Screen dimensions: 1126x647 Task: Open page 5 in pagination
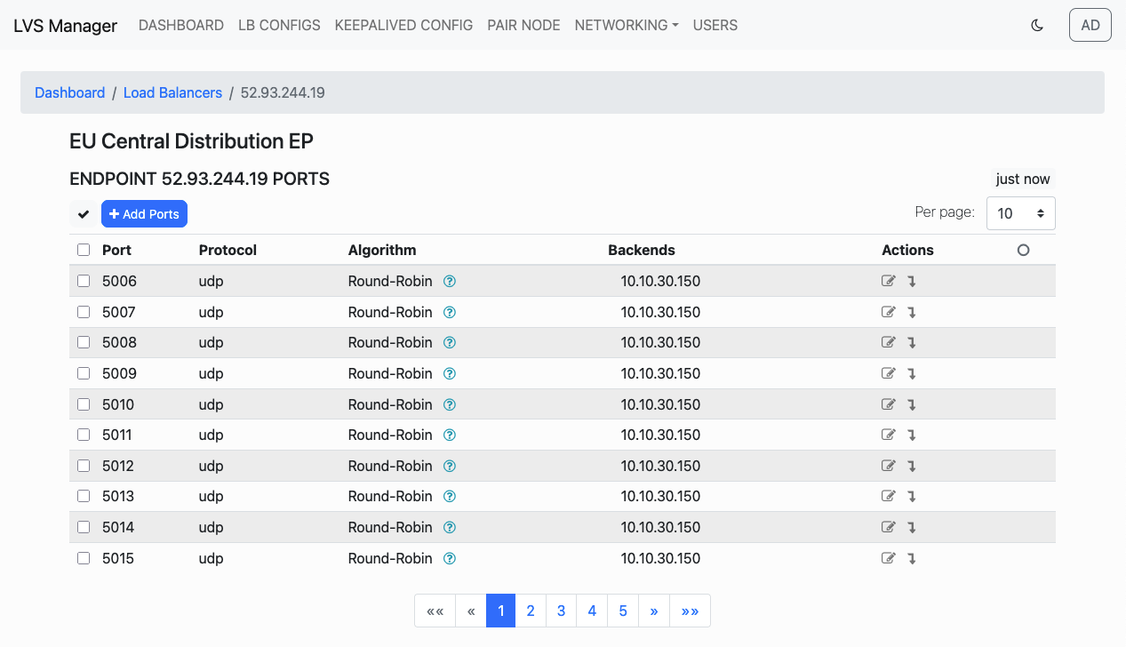tap(623, 611)
